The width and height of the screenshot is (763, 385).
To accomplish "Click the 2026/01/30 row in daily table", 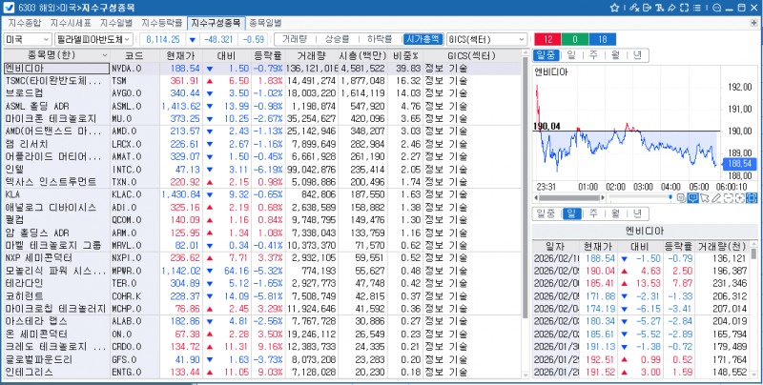I will coord(641,347).
